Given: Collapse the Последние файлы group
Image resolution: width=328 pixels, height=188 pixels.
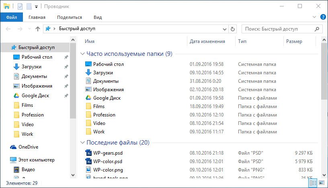Looking at the screenshot, I should (x=83, y=143).
